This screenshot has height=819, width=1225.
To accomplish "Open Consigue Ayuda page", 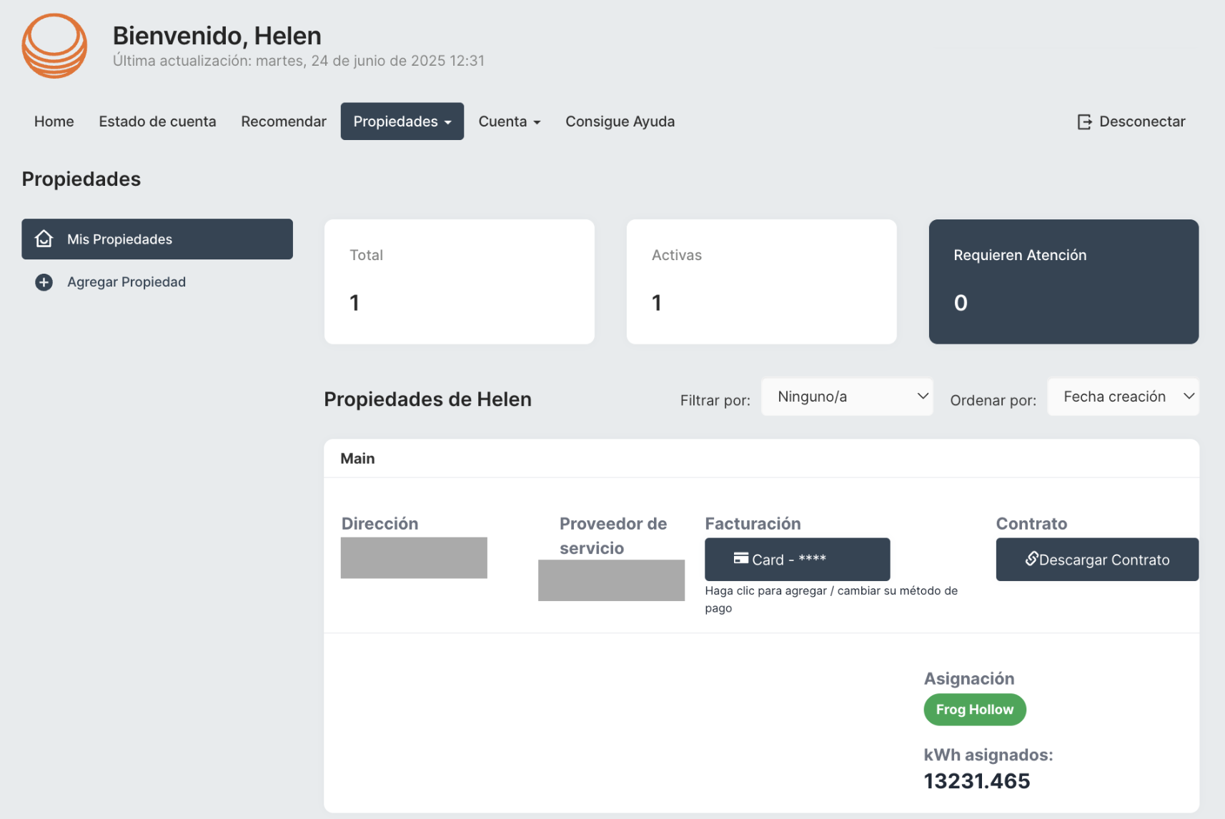I will (620, 121).
